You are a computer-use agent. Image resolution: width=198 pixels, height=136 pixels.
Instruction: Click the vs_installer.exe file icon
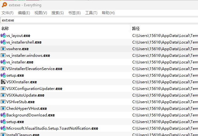click(3, 62)
